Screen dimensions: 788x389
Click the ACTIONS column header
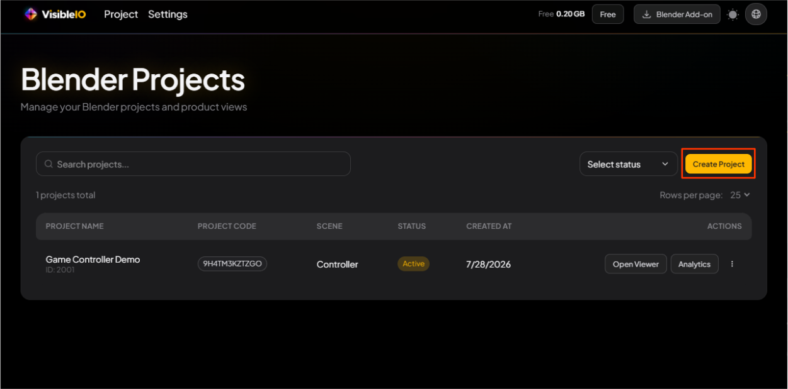tap(724, 226)
